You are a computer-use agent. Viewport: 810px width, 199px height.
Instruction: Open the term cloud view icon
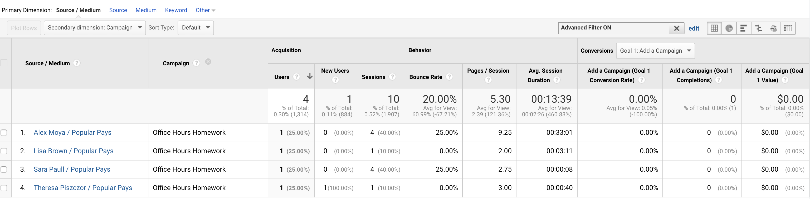click(774, 28)
